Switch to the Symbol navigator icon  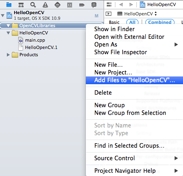point(21,5)
